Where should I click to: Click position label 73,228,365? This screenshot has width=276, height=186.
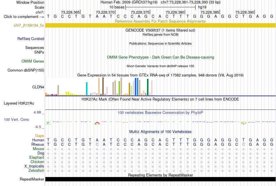(x=70, y=12)
